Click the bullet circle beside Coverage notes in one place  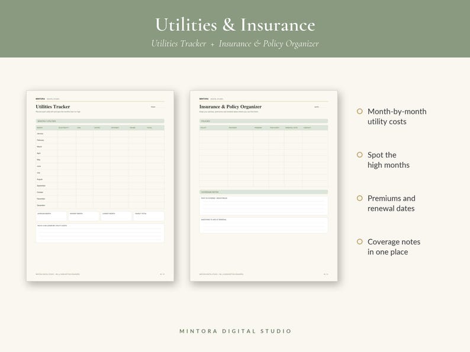tap(360, 242)
